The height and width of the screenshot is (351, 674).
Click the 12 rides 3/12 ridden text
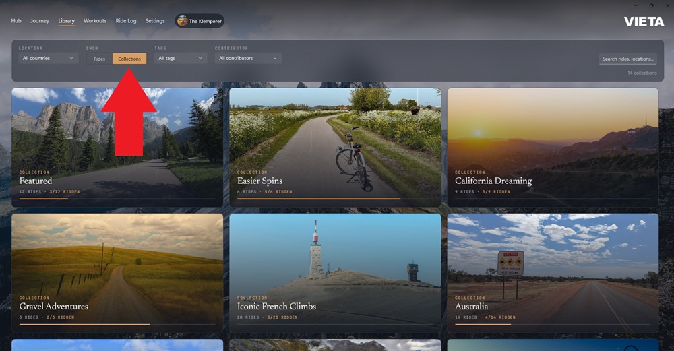click(x=49, y=191)
